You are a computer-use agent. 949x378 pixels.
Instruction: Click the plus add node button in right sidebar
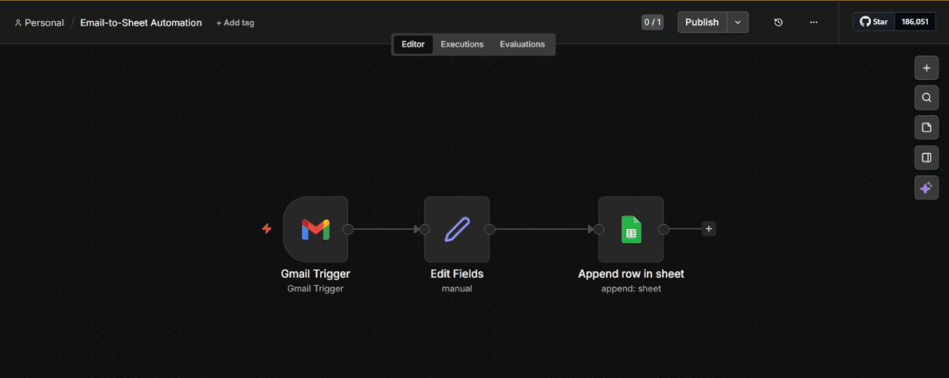927,68
